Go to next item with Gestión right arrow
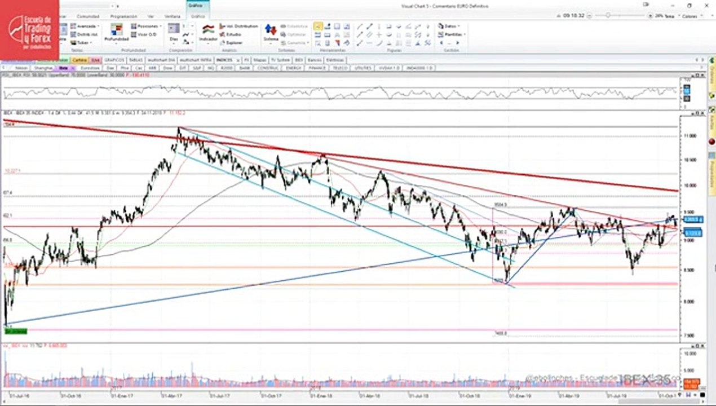 (x=457, y=43)
